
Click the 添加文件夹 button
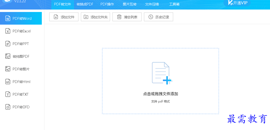coord(95,17)
